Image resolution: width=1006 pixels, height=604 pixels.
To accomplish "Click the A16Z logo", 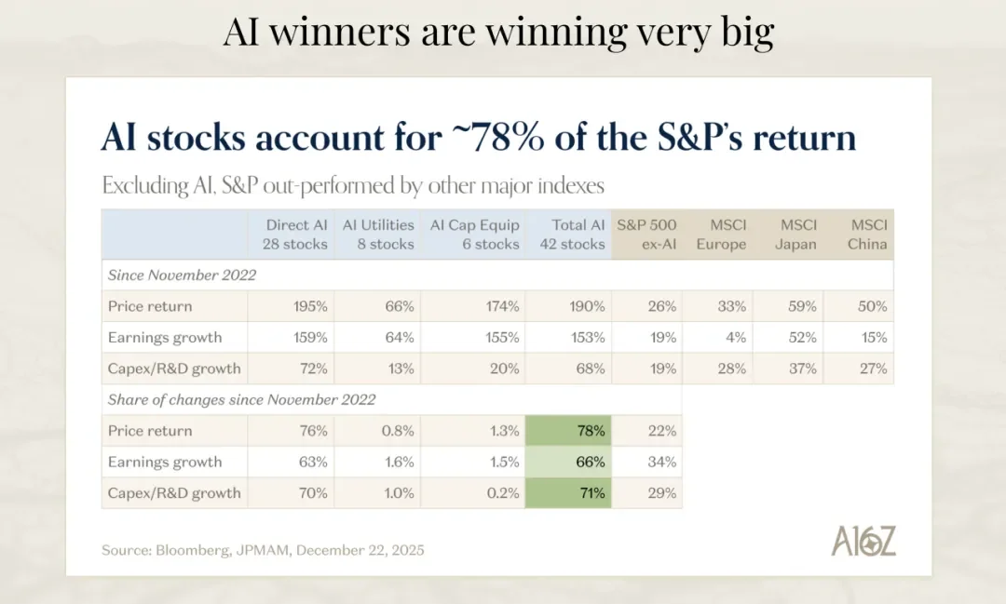I will point(863,541).
